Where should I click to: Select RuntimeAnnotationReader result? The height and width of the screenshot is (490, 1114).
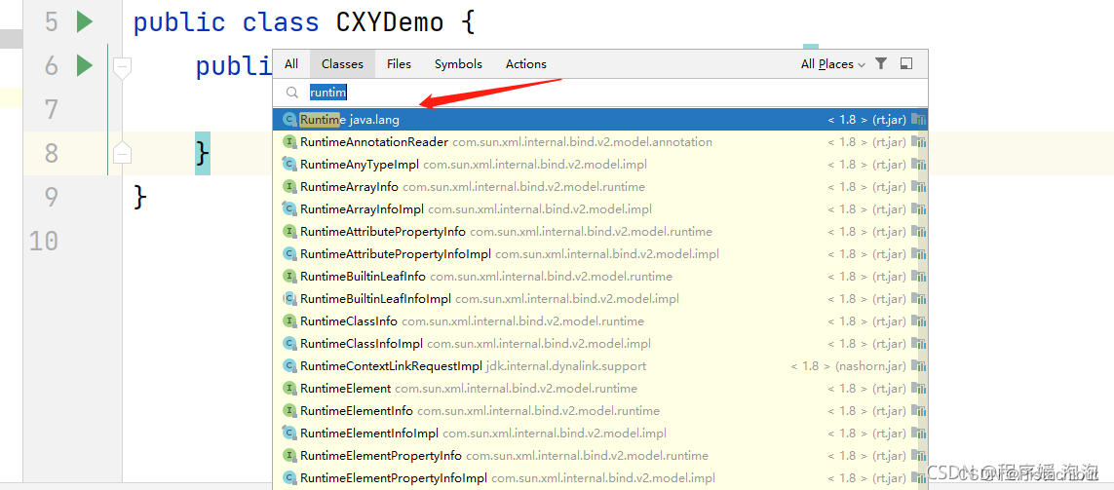600,142
